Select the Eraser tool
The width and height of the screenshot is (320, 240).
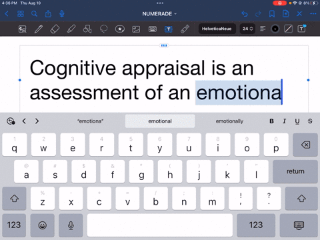click(55, 29)
